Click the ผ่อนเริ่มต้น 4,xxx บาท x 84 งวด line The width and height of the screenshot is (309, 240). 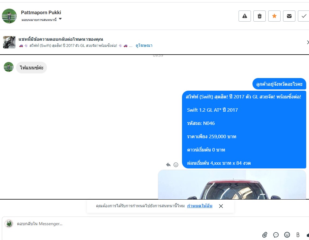pyautogui.click(x=219, y=163)
